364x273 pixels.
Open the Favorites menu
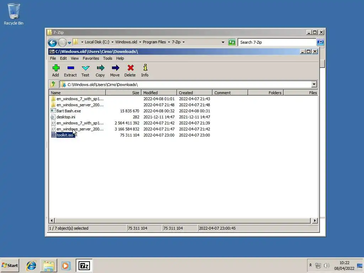coord(91,58)
